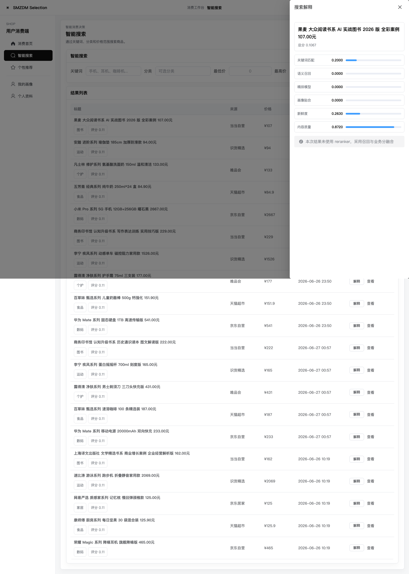Click the 关键词 search input
Screen dimensions: 409x574
(x=113, y=71)
